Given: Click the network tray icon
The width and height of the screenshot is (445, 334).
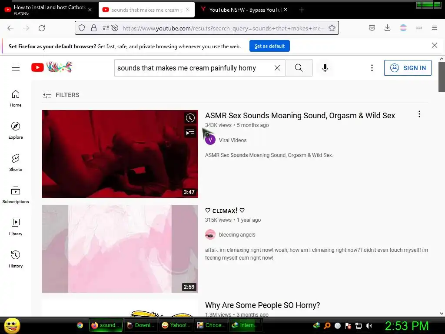Looking at the screenshot, I should tap(359, 325).
